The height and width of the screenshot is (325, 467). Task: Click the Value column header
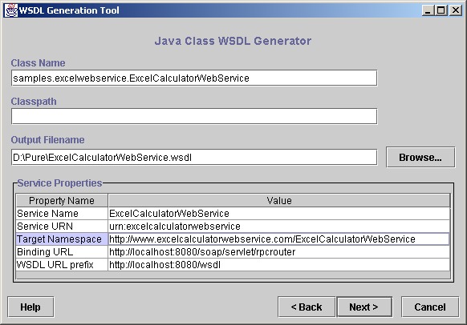[x=279, y=201]
